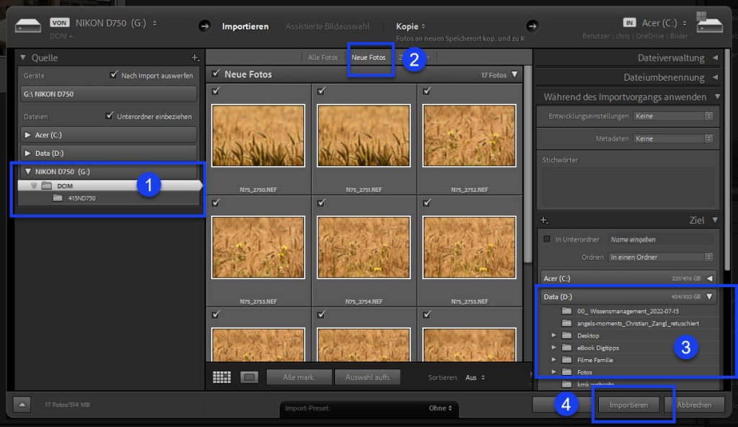Uncheck photo N75_2752.NEF checkbox
The width and height of the screenshot is (738, 427).
(x=427, y=90)
